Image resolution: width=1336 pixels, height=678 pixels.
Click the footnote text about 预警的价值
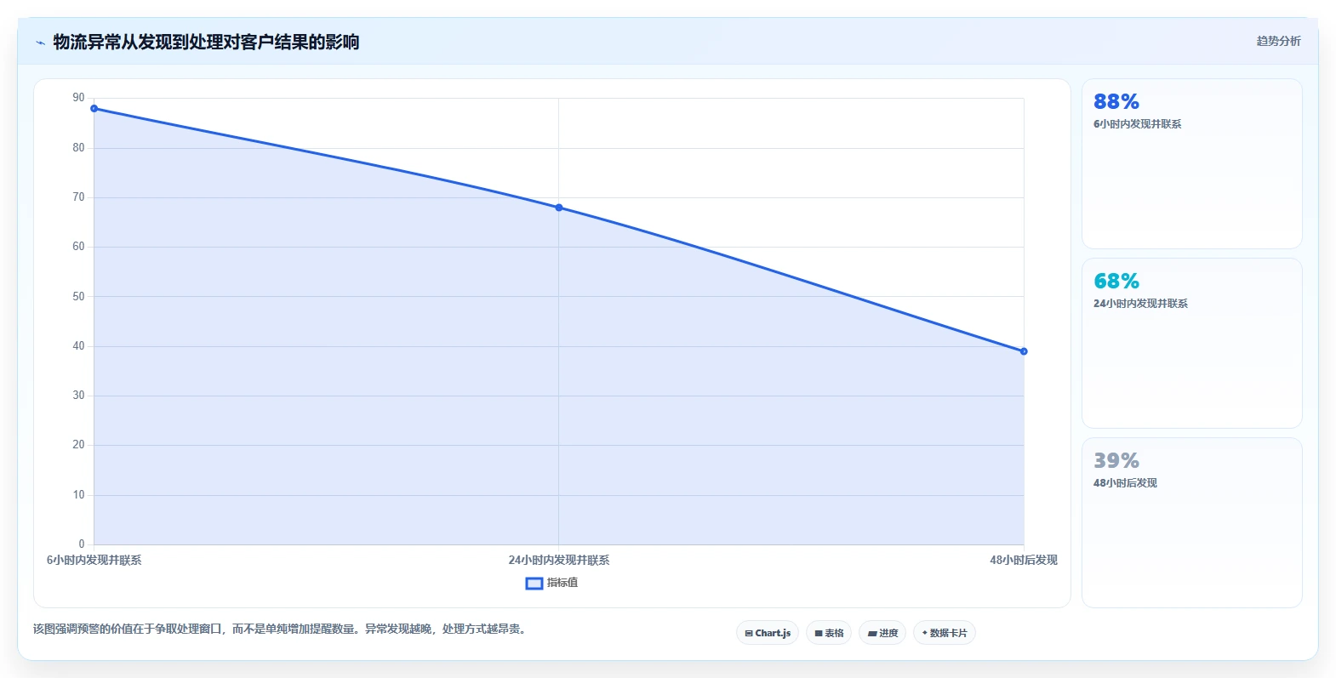[281, 630]
